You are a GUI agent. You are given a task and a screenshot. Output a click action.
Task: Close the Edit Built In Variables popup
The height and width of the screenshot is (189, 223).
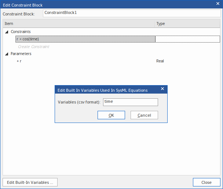162,89
